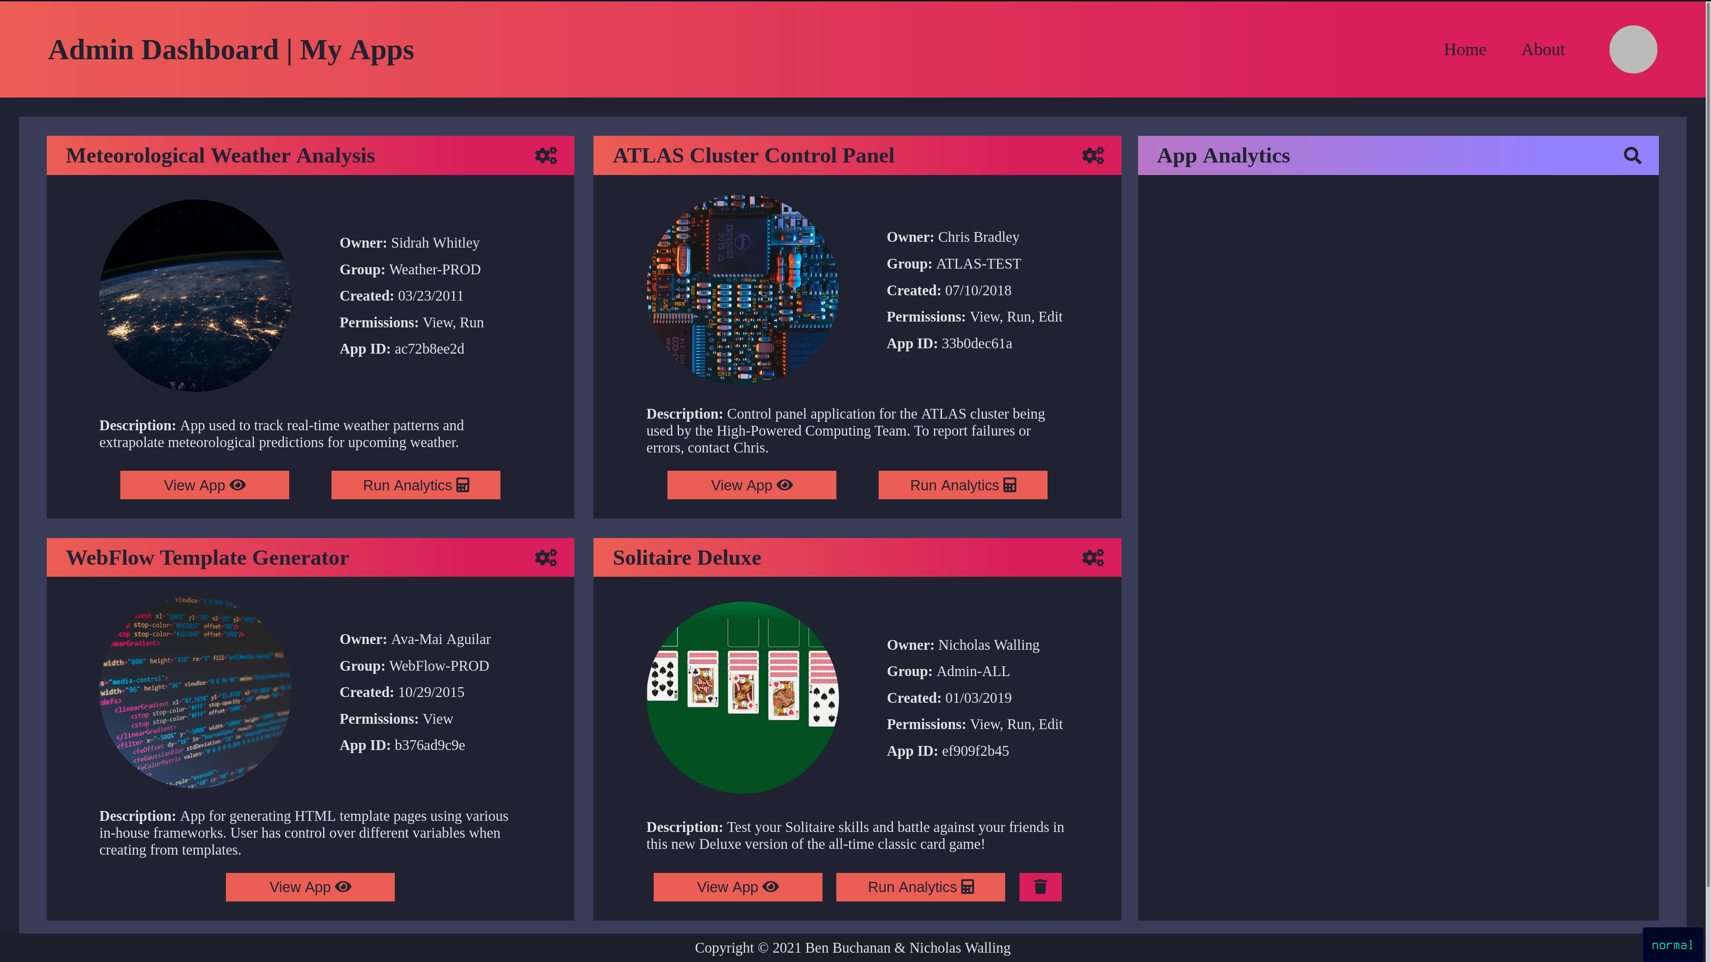Open About page from navigation
1711x962 pixels.
[x=1542, y=50]
